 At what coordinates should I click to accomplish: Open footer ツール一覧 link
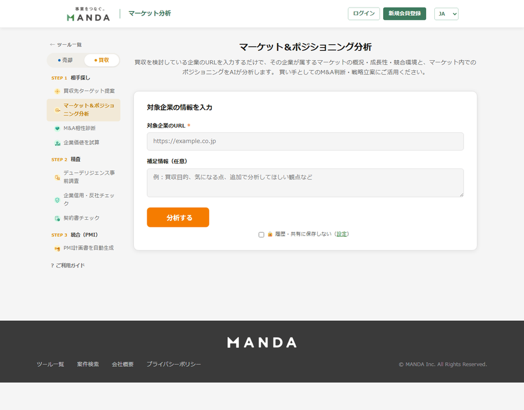51,364
